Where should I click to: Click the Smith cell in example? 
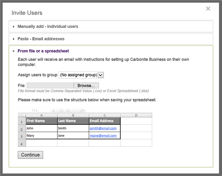73,128
